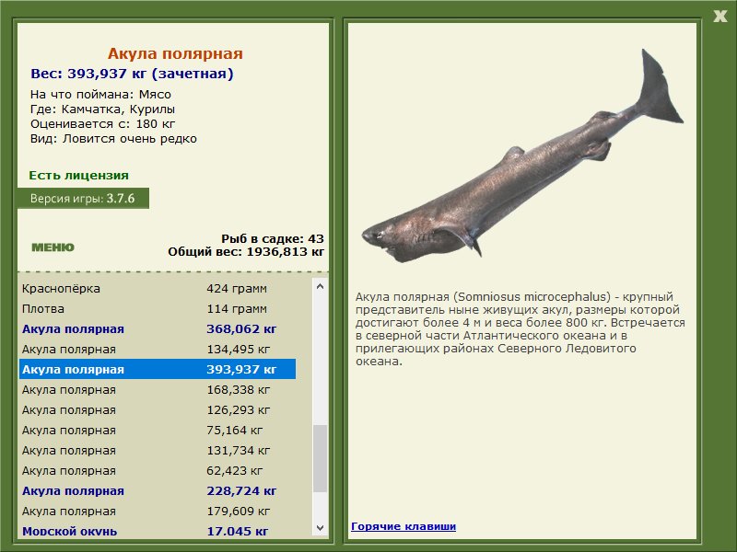Select Акула полярная 134,495 кг row
Viewport: 737px width, 552px height.
tap(158, 349)
